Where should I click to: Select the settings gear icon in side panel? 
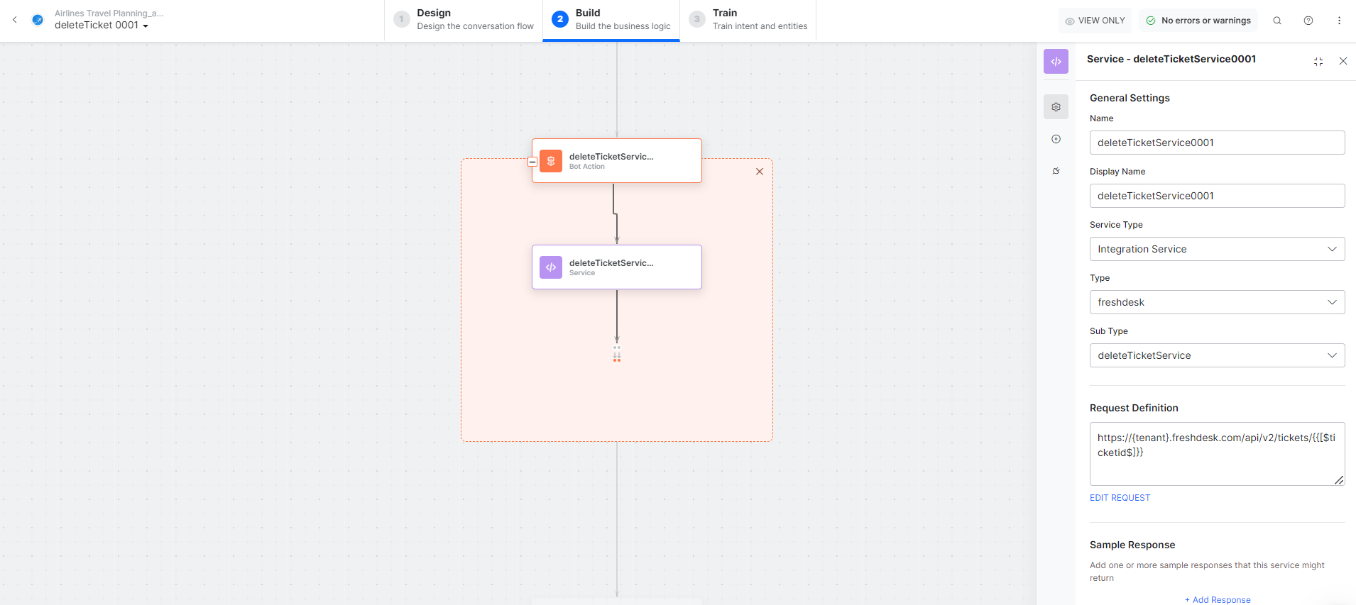point(1056,107)
